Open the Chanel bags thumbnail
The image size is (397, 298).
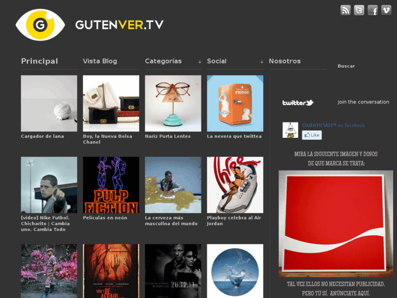[111, 103]
